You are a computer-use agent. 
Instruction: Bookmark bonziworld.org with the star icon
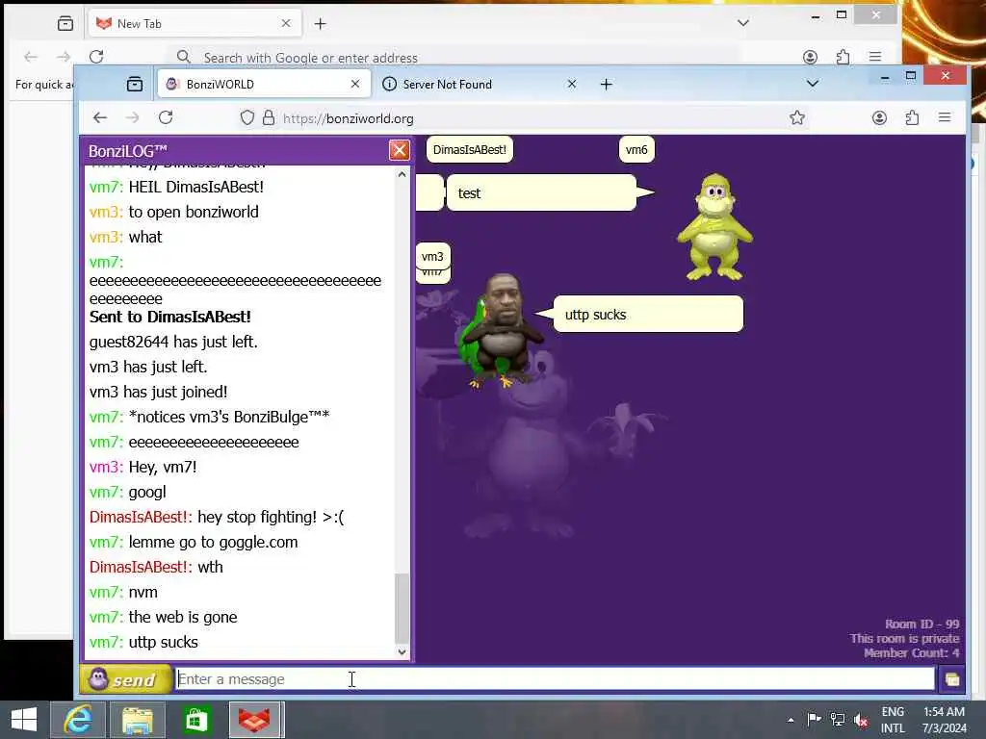796,117
